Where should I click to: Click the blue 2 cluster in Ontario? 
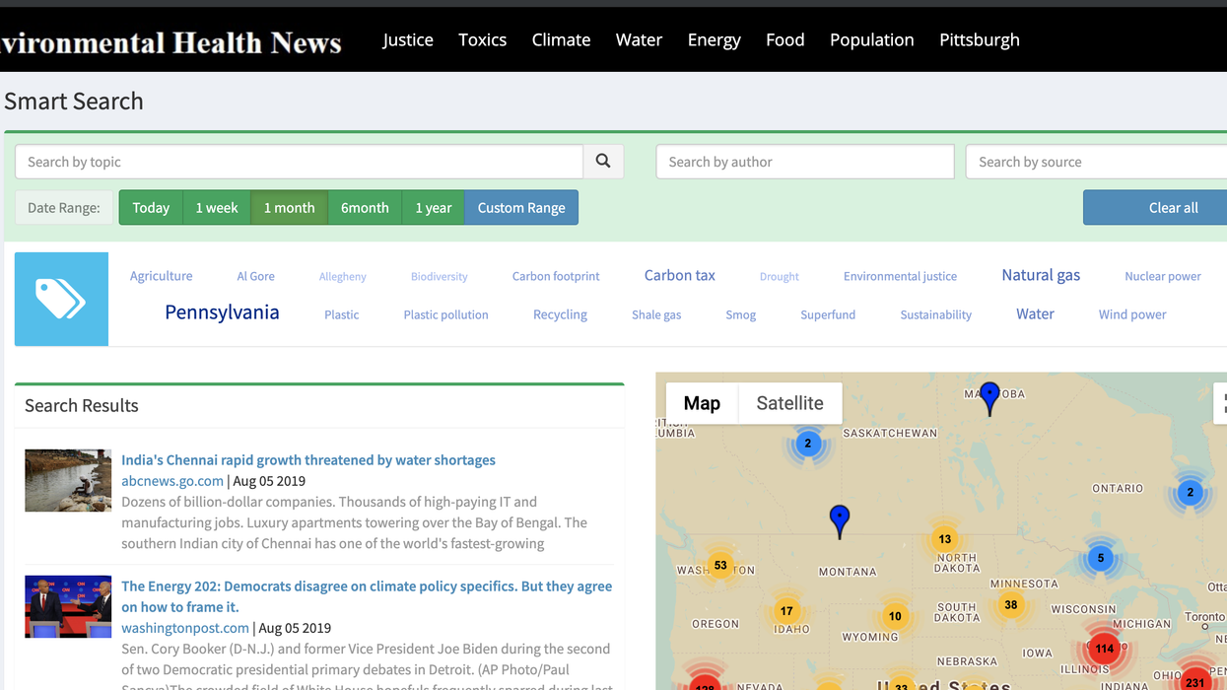1190,491
